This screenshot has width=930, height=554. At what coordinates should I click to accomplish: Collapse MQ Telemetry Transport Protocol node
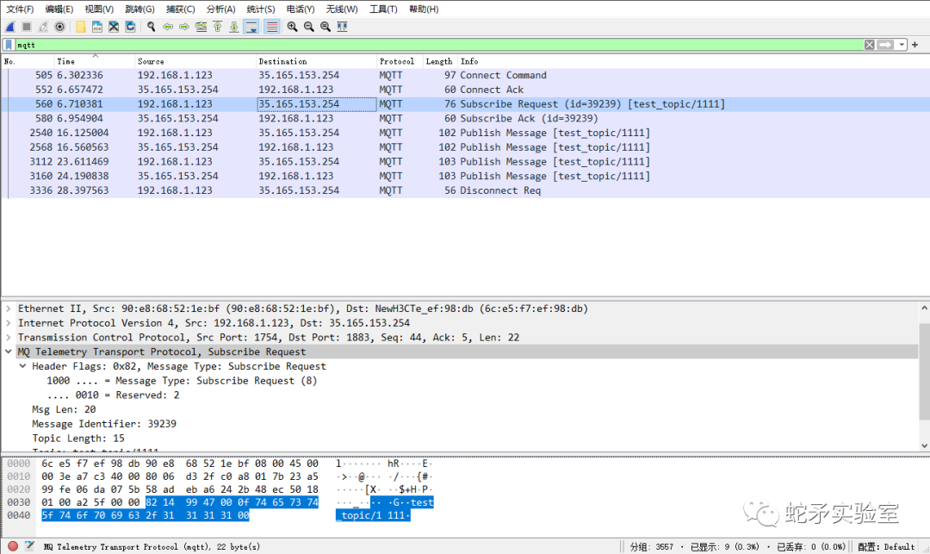coord(9,352)
